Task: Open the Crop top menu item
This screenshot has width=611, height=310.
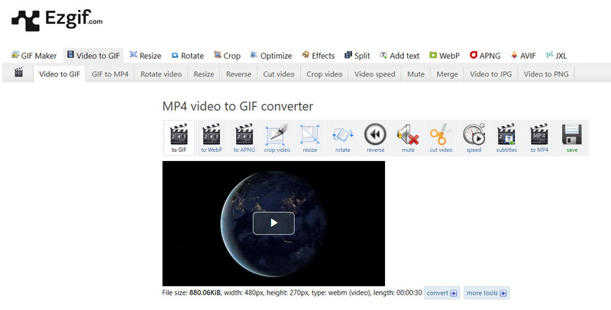Action: 227,56
